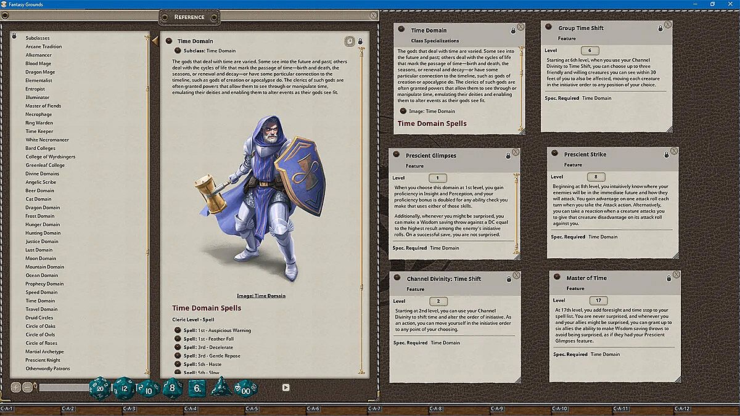
Task: Open link icon in Channel Divinity: Time Shift card
Action: tap(397, 279)
